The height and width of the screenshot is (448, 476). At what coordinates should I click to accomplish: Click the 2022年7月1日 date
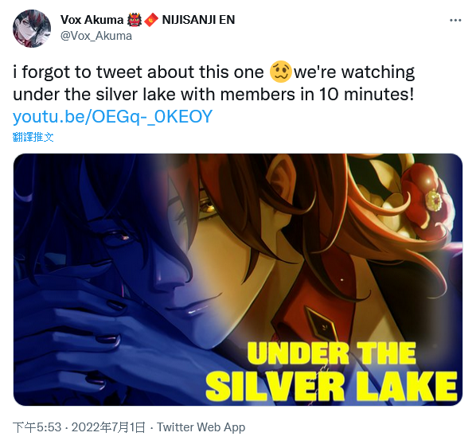coord(108,427)
